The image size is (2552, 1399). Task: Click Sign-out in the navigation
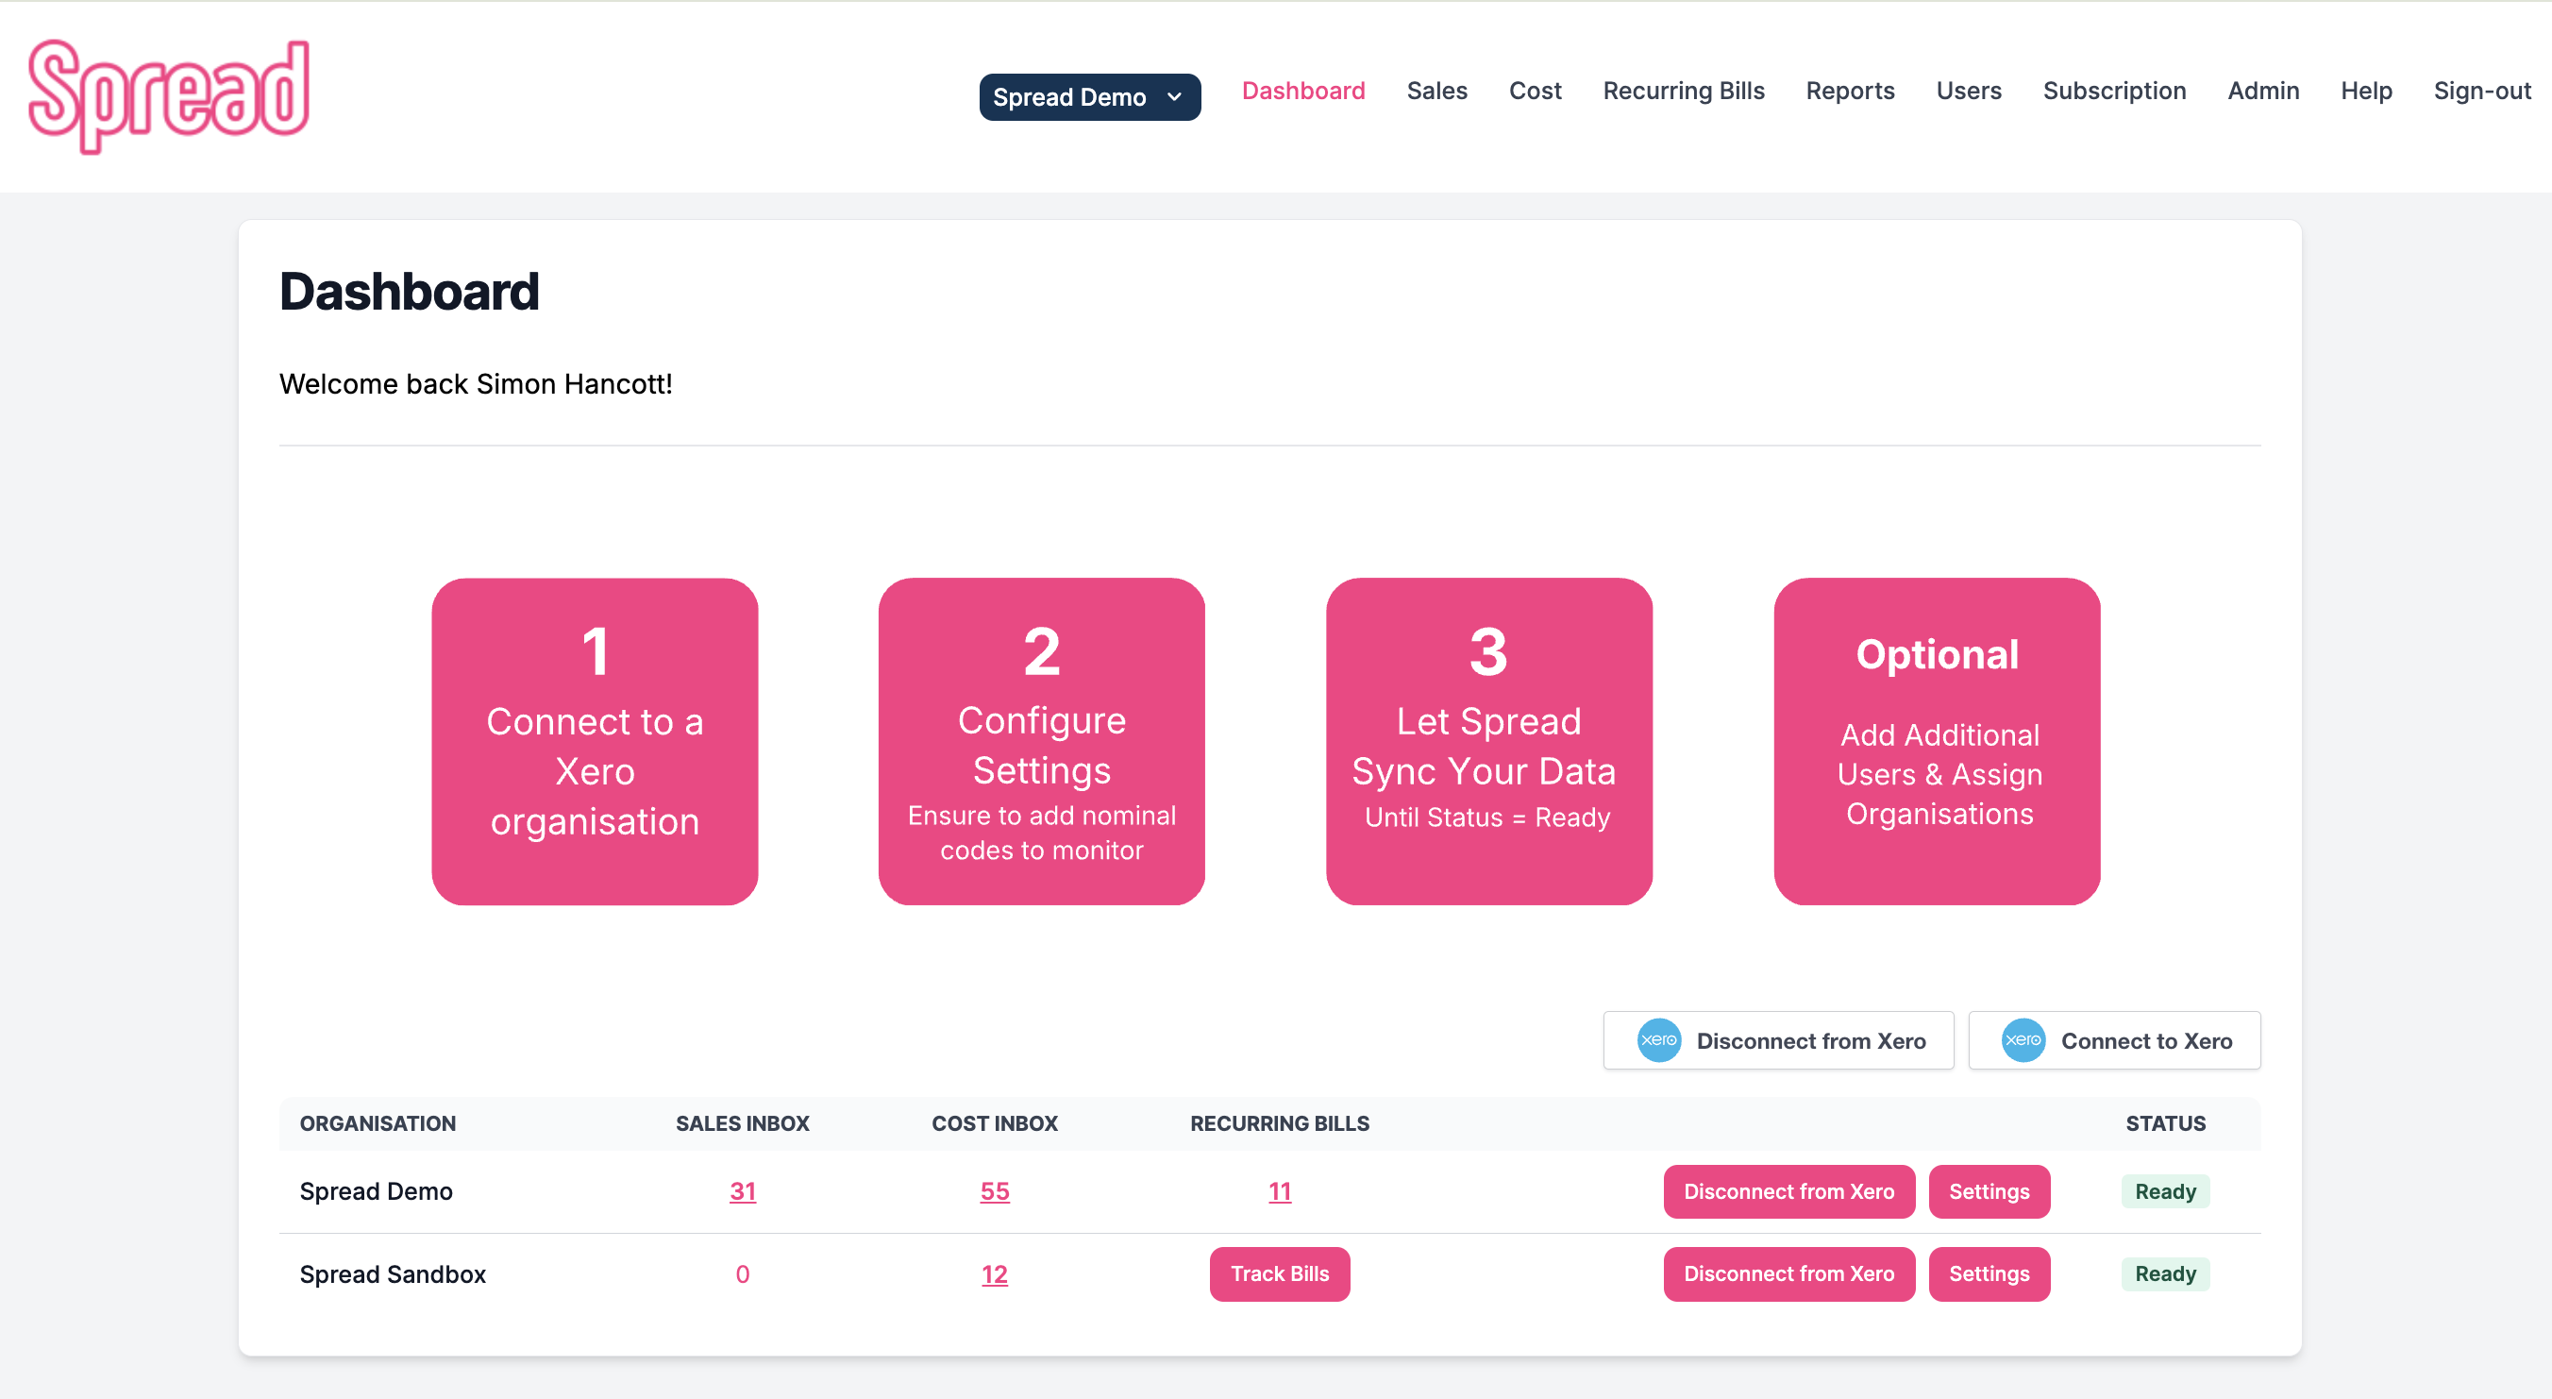(x=2481, y=91)
